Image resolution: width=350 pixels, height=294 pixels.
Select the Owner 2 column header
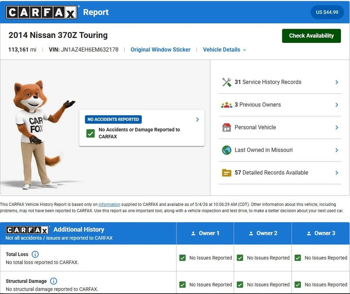(x=263, y=233)
